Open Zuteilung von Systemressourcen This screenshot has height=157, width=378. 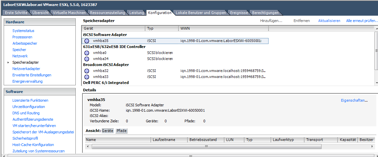(39, 151)
